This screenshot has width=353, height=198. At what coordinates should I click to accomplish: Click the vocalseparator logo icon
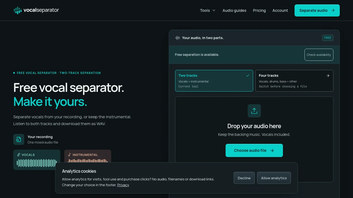[x=17, y=10]
